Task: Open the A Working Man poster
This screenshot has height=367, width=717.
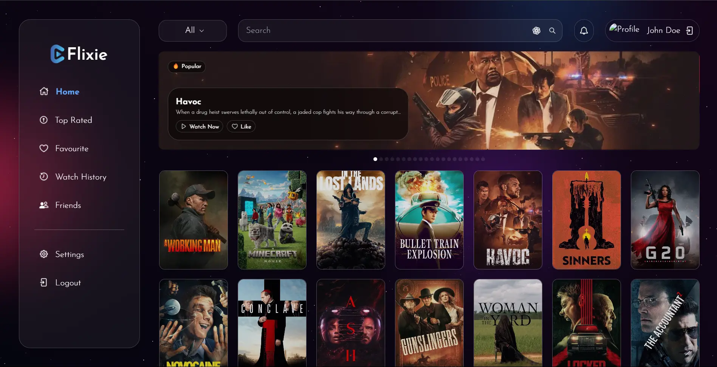Action: click(x=194, y=220)
